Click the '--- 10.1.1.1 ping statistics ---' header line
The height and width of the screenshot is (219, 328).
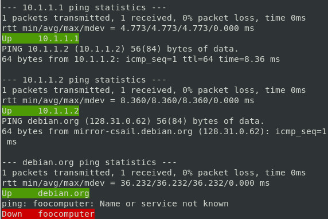(x=84, y=7)
